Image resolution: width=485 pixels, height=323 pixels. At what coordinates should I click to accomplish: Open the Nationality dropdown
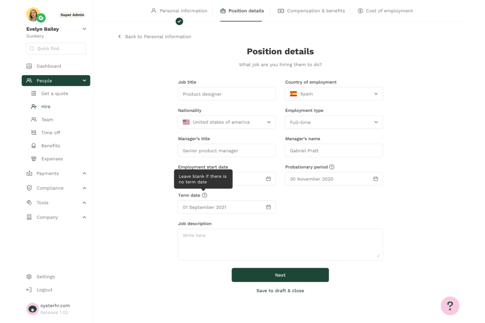coord(226,122)
